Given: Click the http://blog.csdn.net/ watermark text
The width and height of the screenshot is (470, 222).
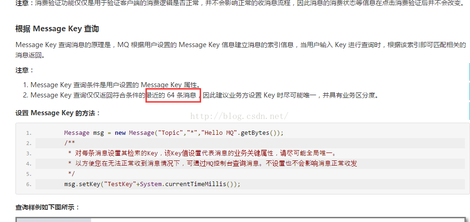Looking at the screenshot, I should (x=239, y=116).
